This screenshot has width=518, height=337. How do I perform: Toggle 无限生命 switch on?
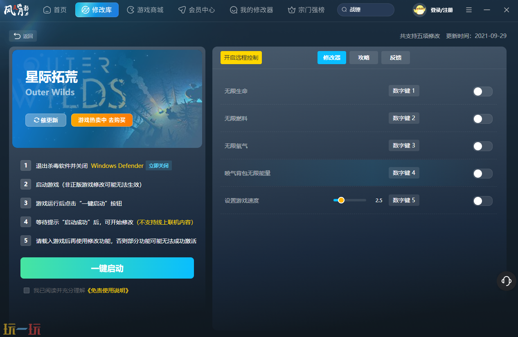click(x=482, y=92)
